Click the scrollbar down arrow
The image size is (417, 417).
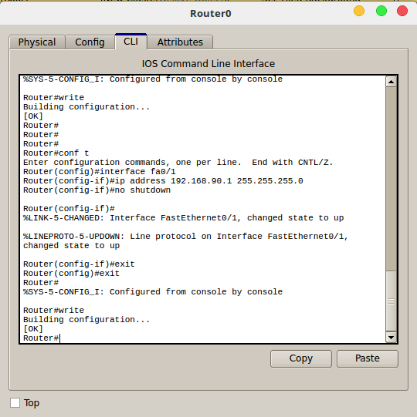(x=391, y=338)
